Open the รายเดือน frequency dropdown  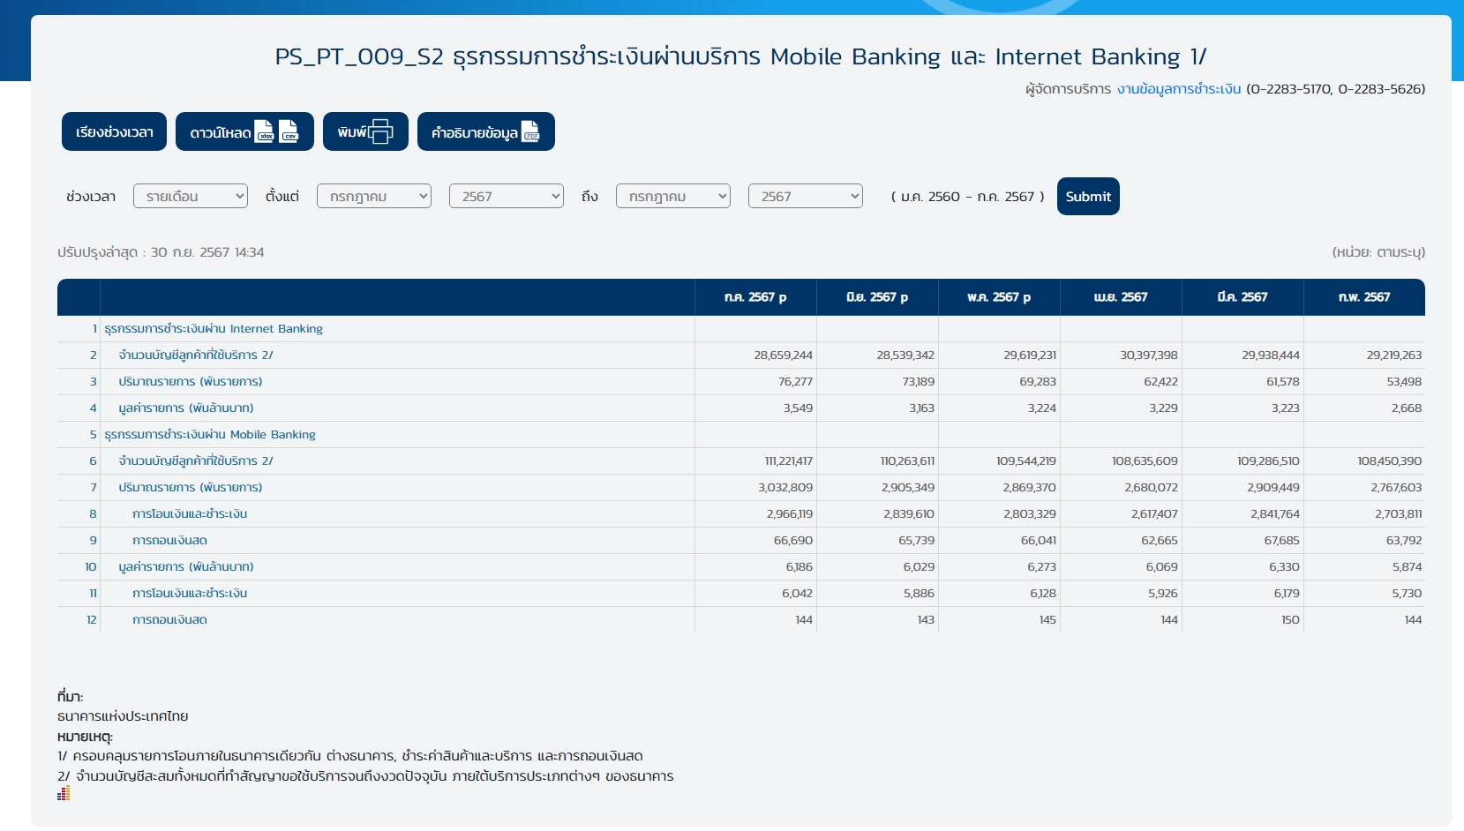pyautogui.click(x=191, y=196)
